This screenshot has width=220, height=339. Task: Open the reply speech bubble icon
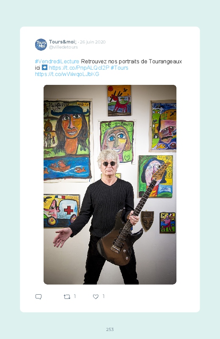coord(38,297)
